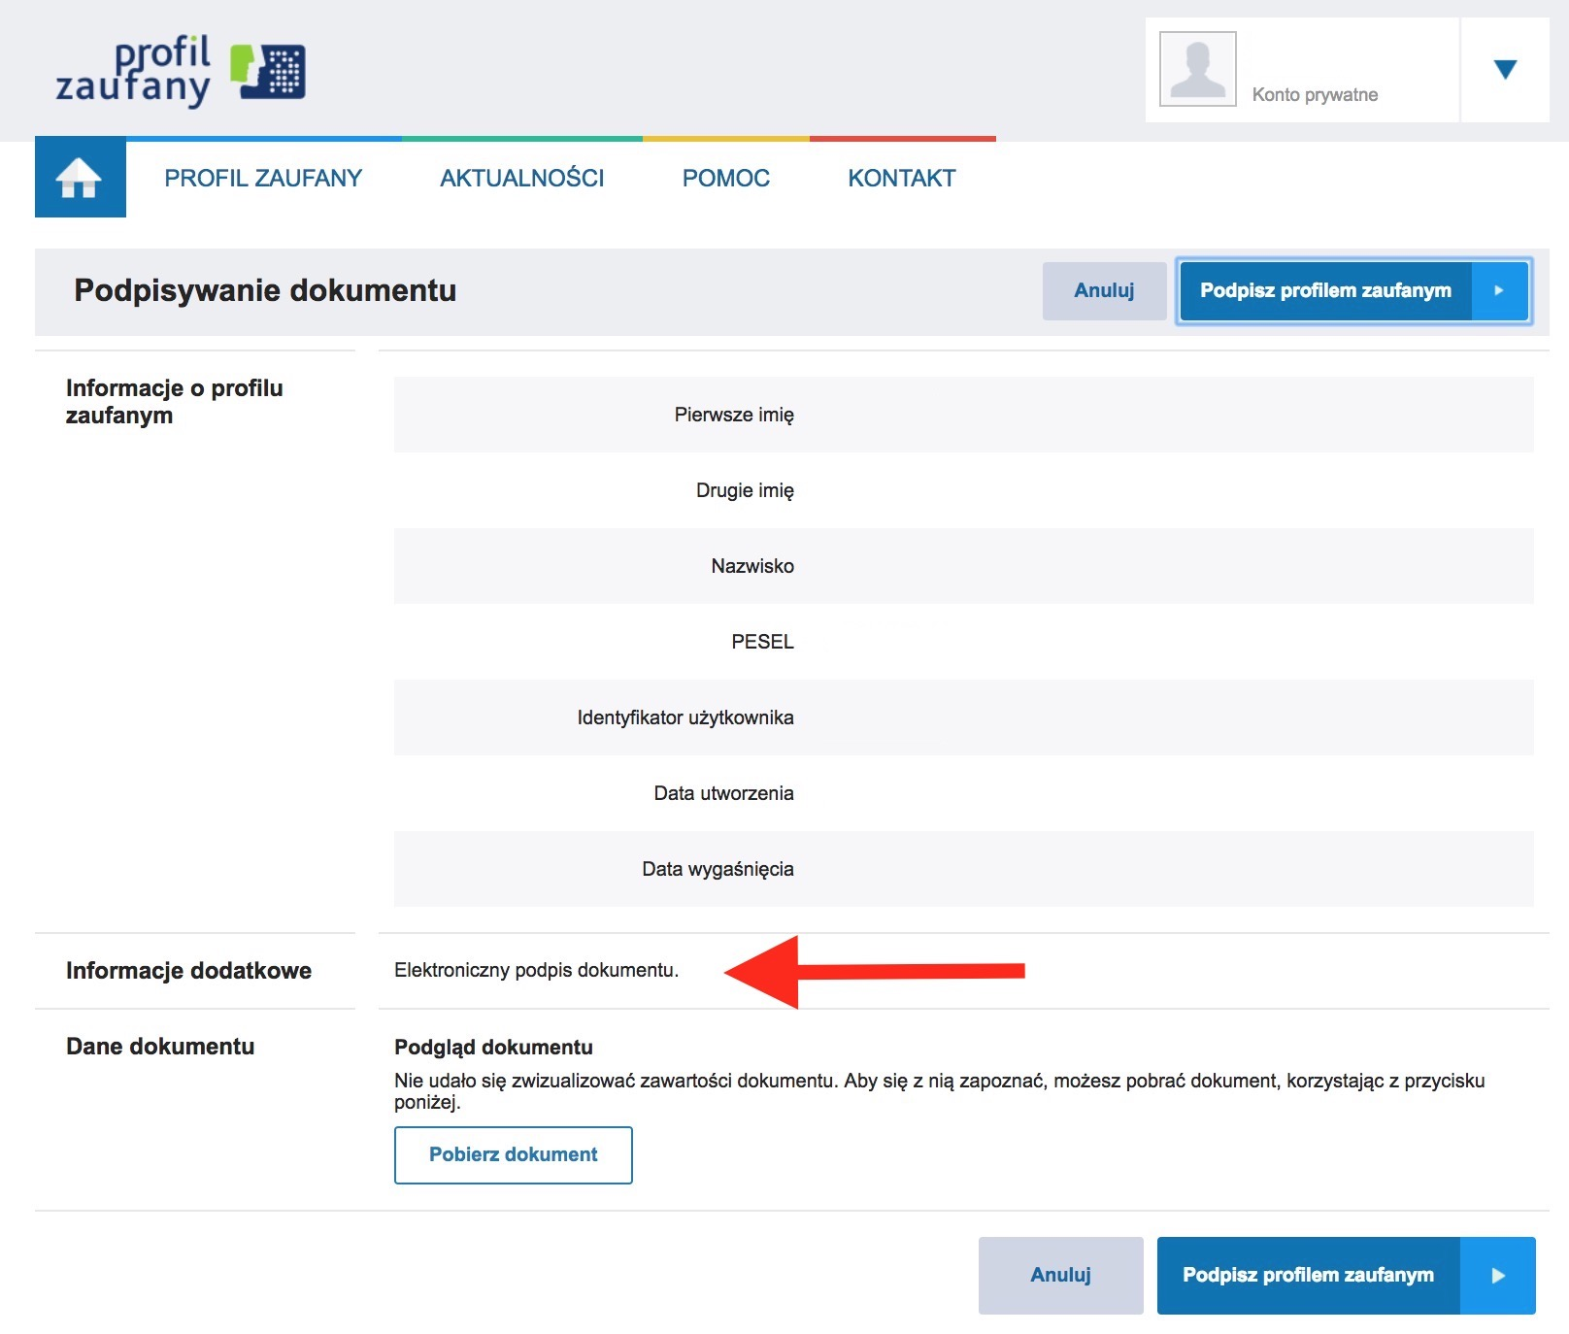Click the Nazwisko row label

752,566
